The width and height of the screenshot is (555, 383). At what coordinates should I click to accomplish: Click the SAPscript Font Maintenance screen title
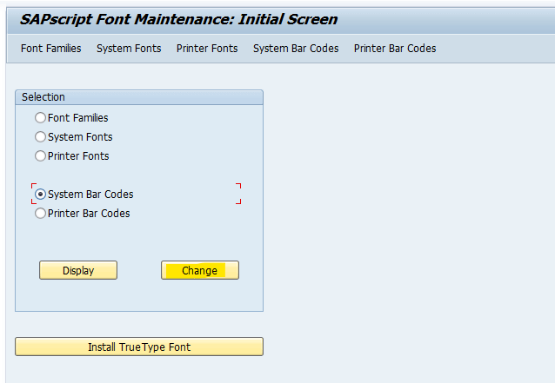pyautogui.click(x=178, y=19)
